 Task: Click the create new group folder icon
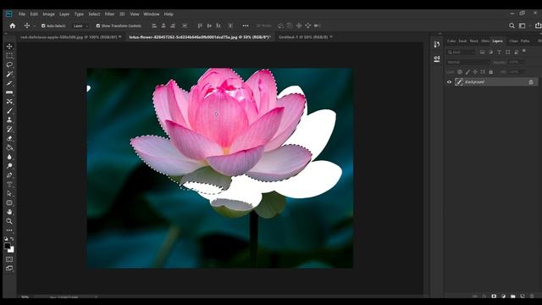point(513,297)
